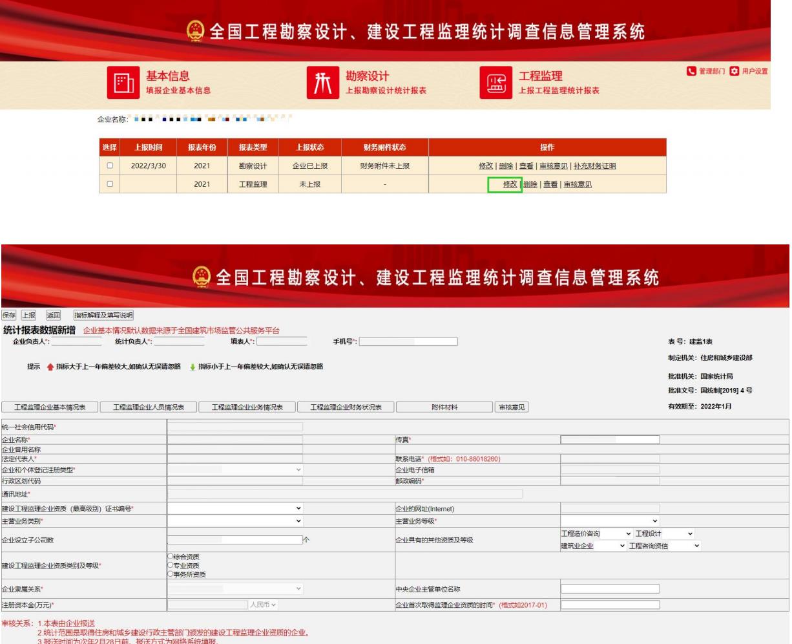Viewport: 792px width, 644px height.
Task: Tick the checkbox for the 工程监理 row
Action: (110, 184)
